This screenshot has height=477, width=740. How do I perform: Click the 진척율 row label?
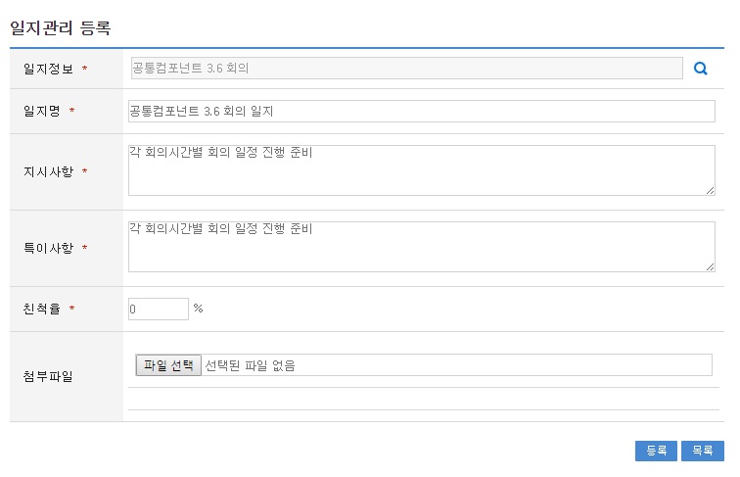pyautogui.click(x=42, y=310)
